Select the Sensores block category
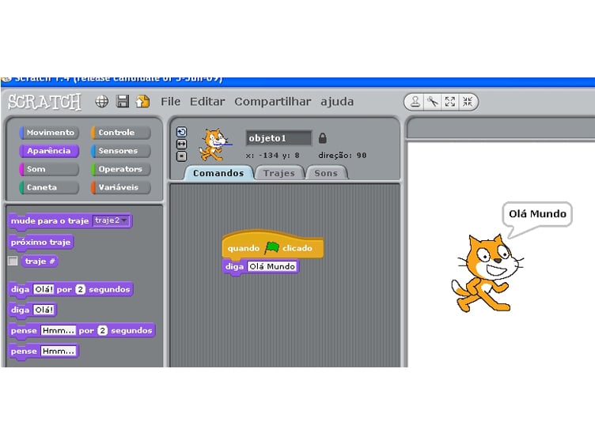The width and height of the screenshot is (595, 444). (x=121, y=151)
